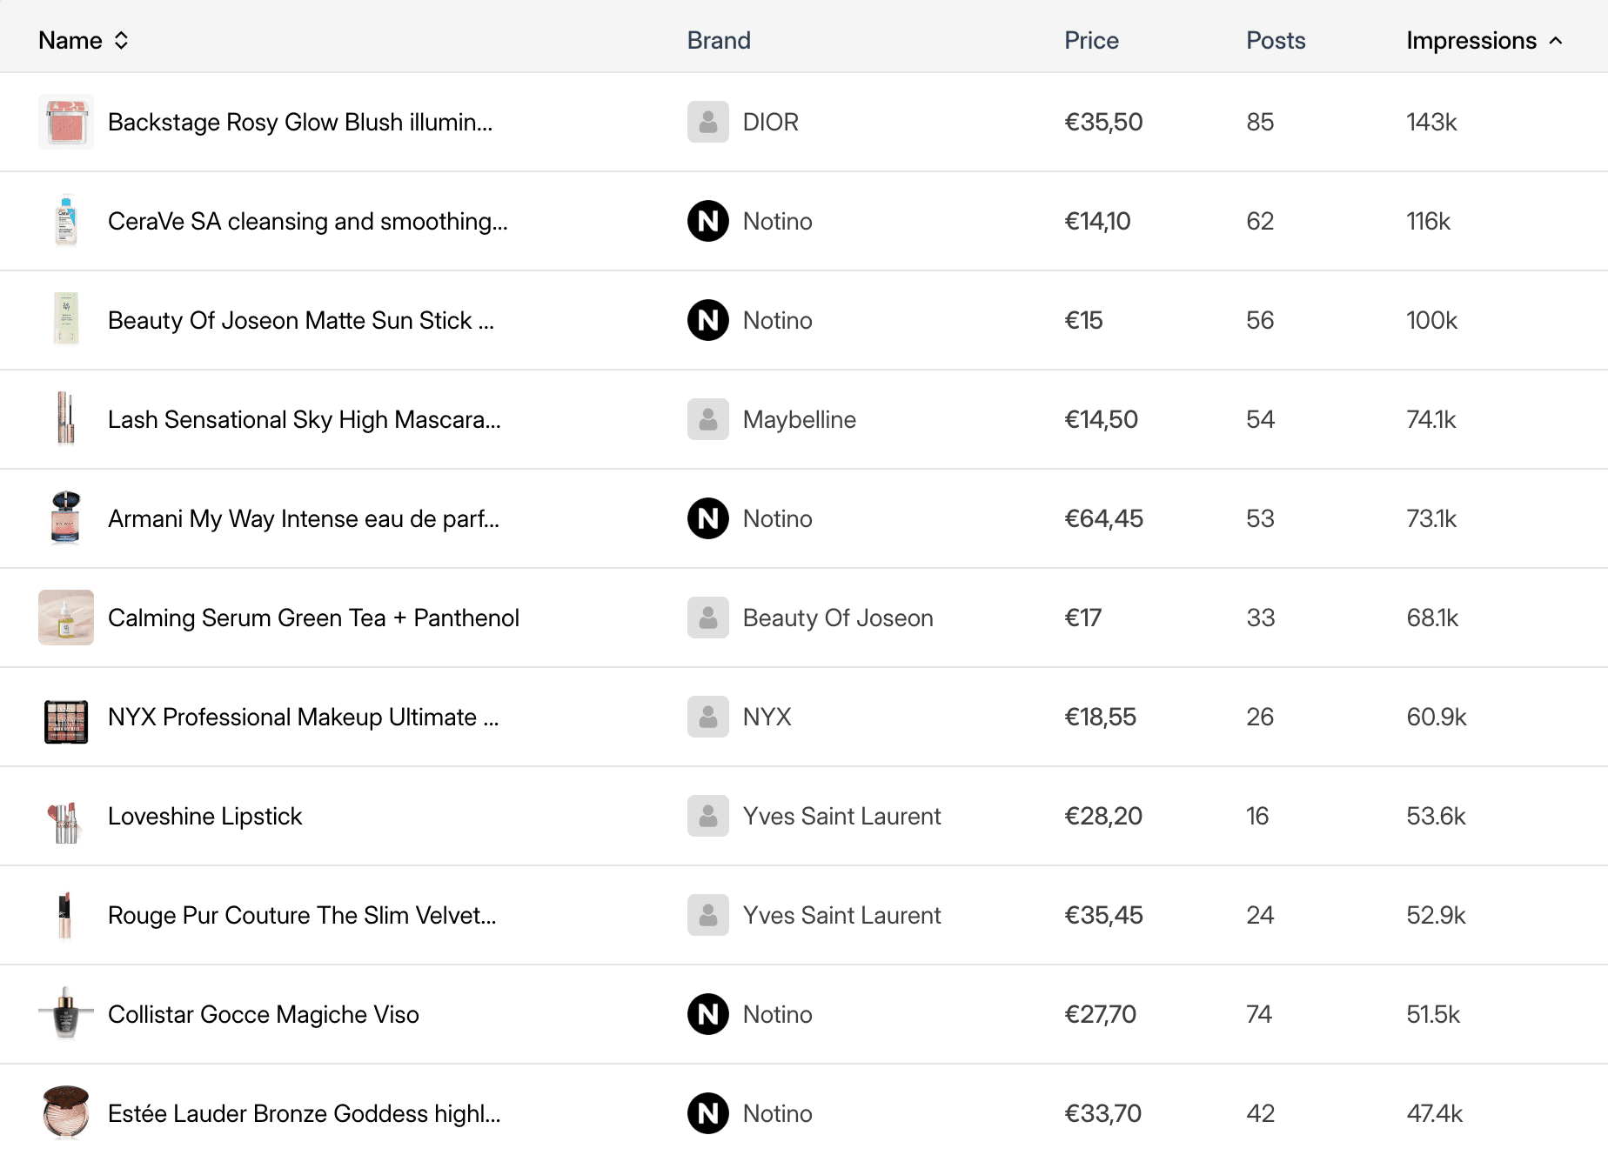Open the Loveshine Lipstick product name
The height and width of the screenshot is (1155, 1608).
204,816
